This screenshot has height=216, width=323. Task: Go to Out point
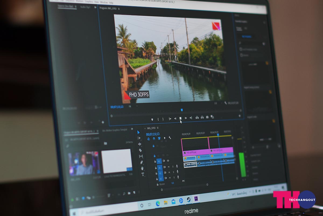[191, 118]
